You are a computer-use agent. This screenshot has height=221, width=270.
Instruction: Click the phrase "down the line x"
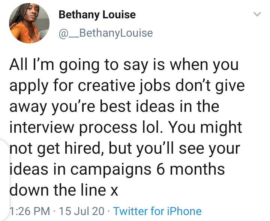click(64, 190)
